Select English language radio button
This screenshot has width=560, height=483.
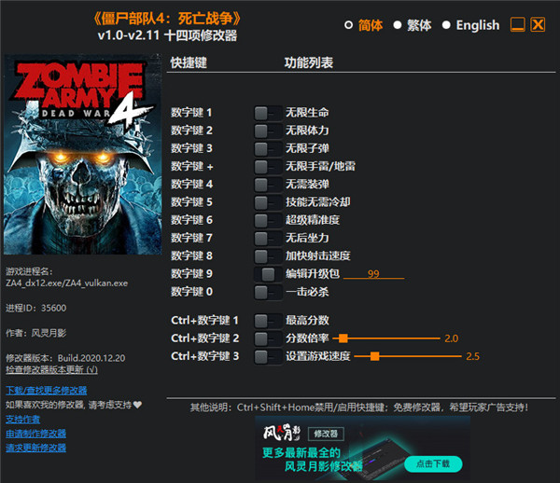(446, 25)
